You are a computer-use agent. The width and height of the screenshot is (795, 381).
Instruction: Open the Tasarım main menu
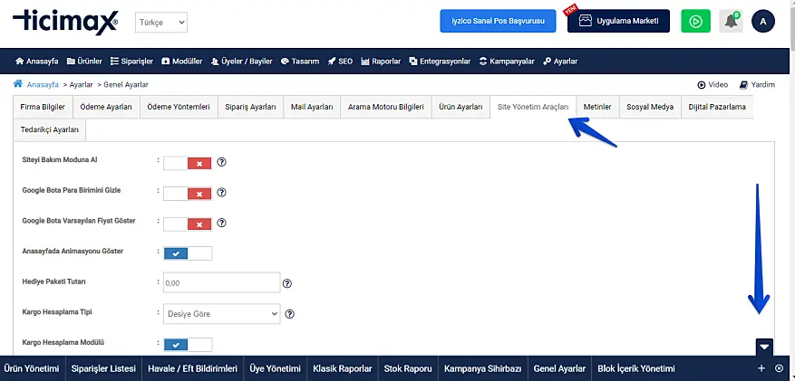tap(300, 62)
